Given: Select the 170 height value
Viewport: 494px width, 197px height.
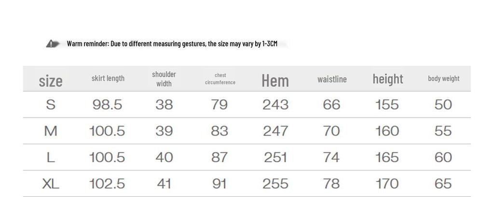Looking at the screenshot, I should (387, 183).
